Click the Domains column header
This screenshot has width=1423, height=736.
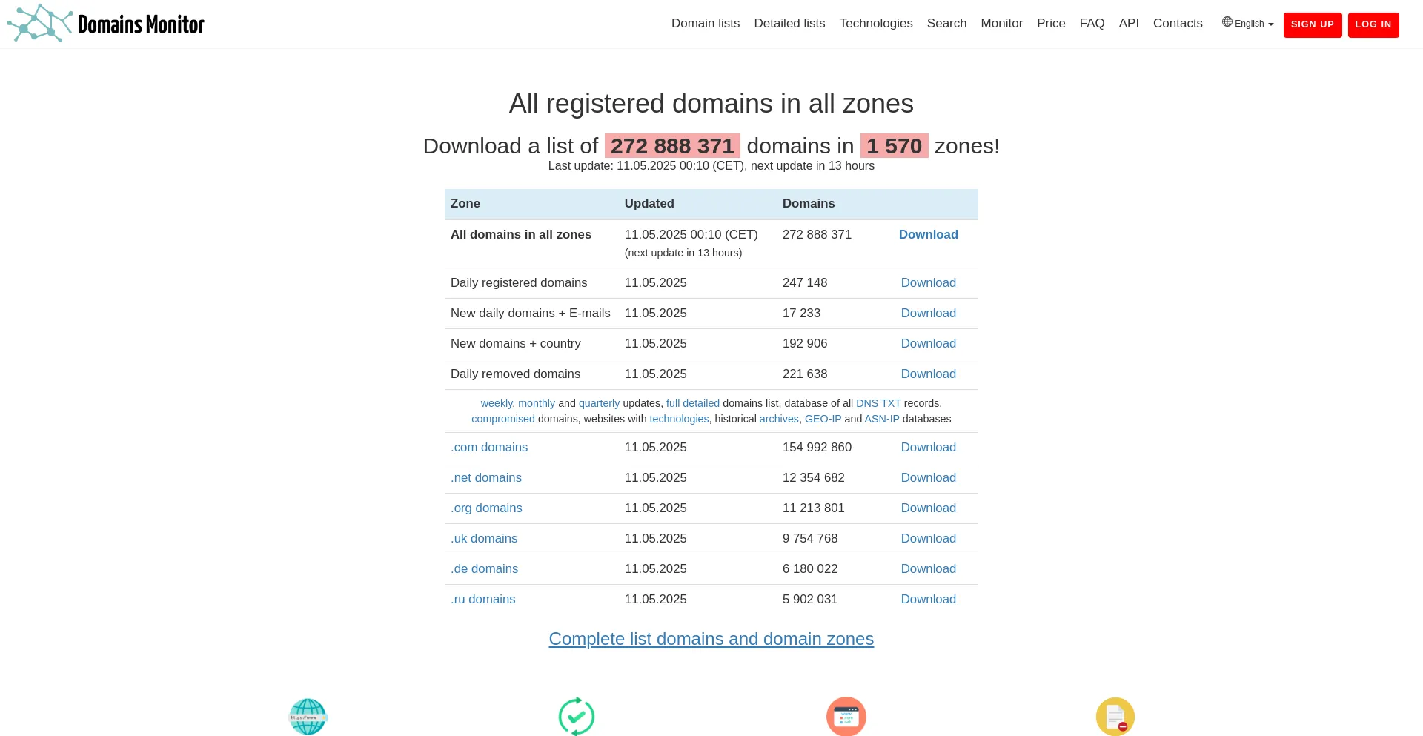(809, 204)
